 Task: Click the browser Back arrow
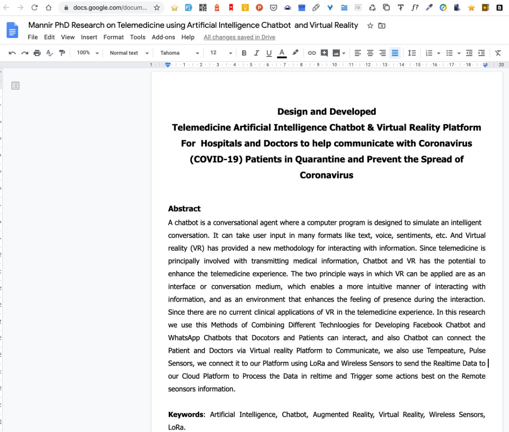(6, 8)
